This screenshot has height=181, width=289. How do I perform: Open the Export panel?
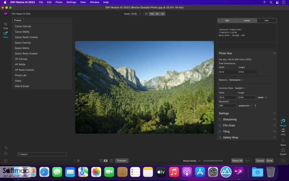coord(283,152)
